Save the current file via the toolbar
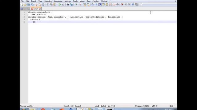This screenshot has width=197, height=110. pyautogui.click(x=29, y=5)
